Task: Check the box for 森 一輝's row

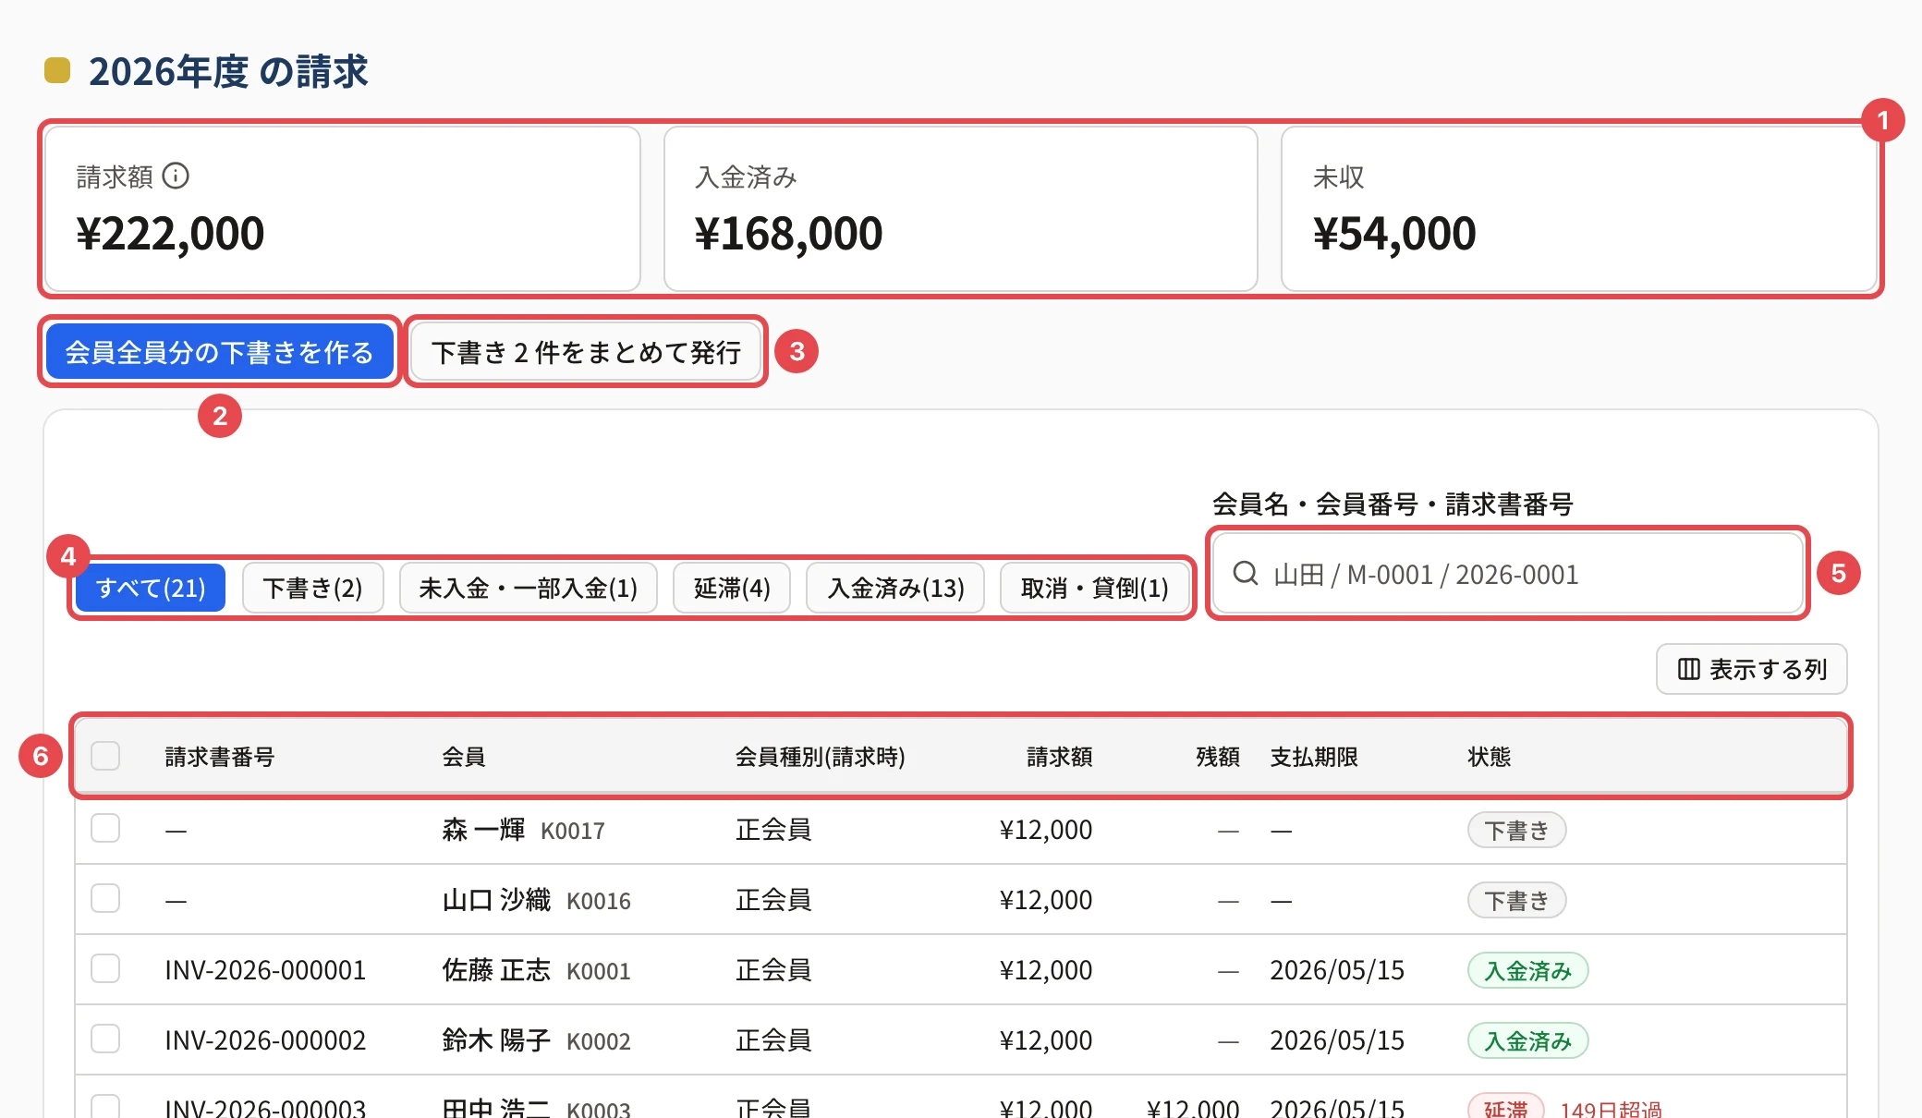Action: coord(105,828)
